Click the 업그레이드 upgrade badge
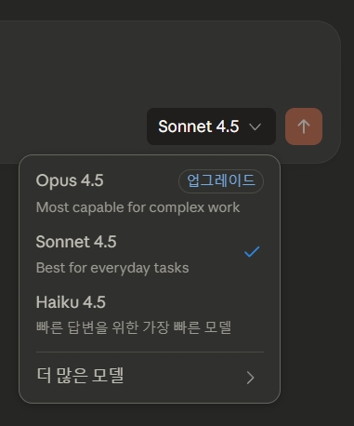Image resolution: width=354 pixels, height=426 pixels. (x=221, y=181)
